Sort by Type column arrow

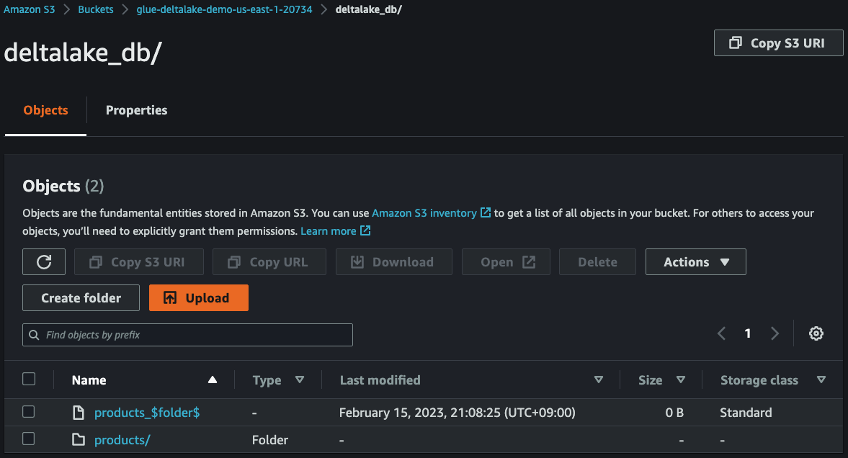pos(300,380)
